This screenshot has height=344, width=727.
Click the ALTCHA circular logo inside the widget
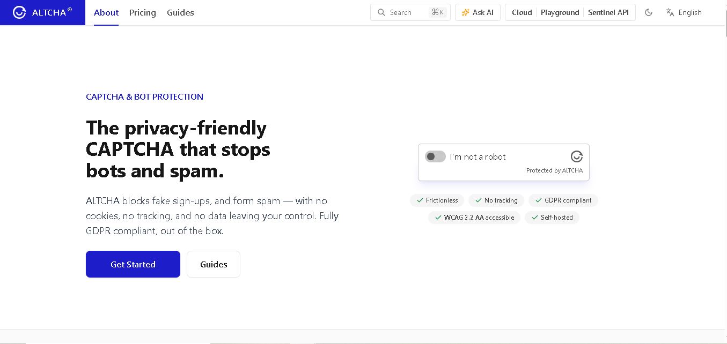point(577,156)
